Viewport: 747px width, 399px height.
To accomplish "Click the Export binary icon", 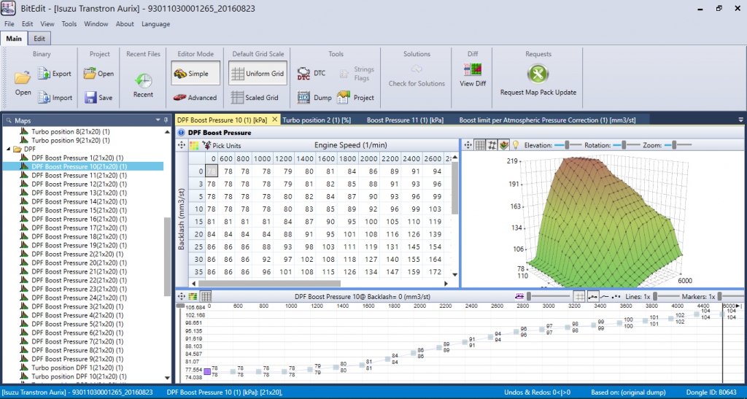I will (44, 74).
